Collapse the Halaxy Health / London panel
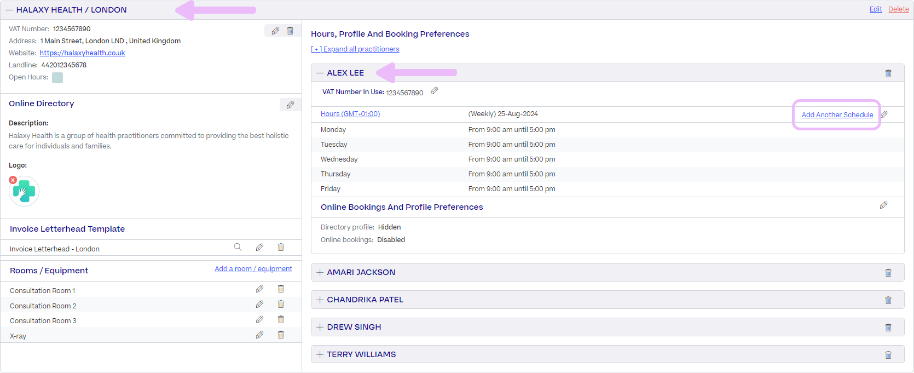This screenshot has height=373, width=914. click(x=9, y=10)
